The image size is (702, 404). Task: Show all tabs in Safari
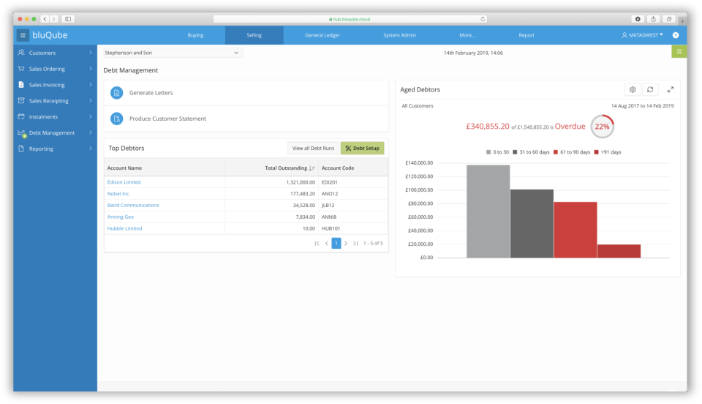point(669,19)
